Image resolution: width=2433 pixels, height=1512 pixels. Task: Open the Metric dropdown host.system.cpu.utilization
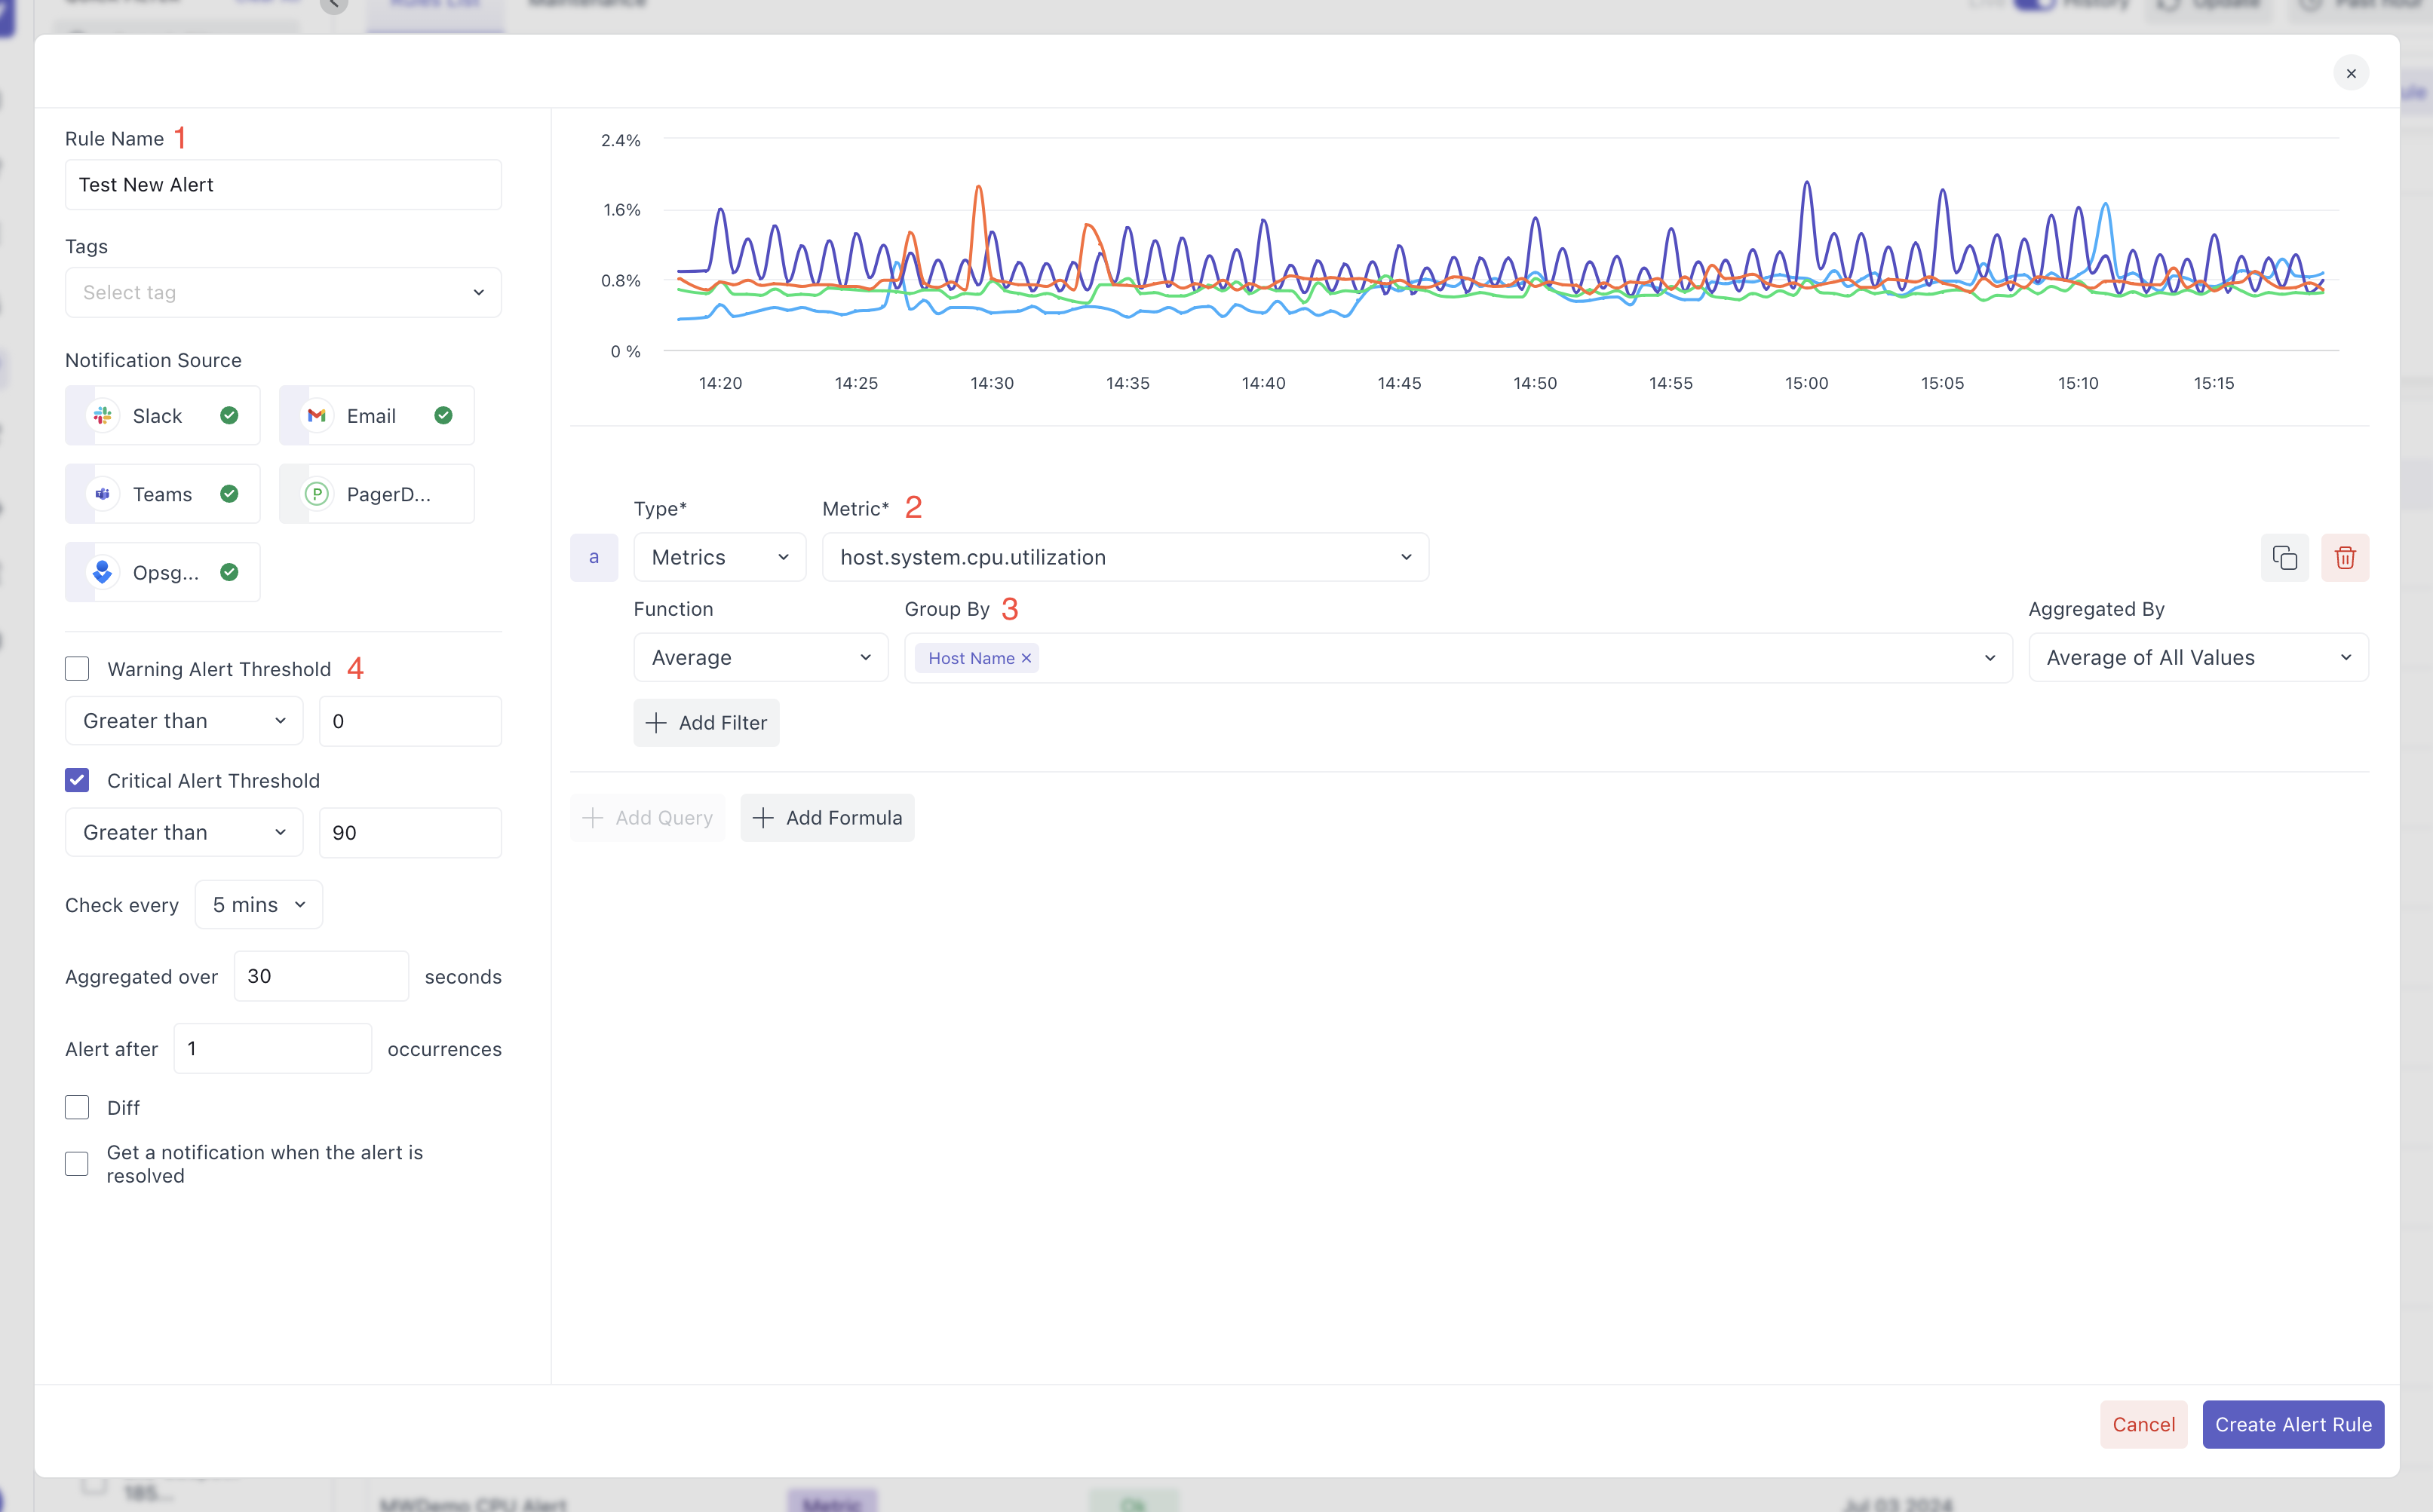point(1125,557)
